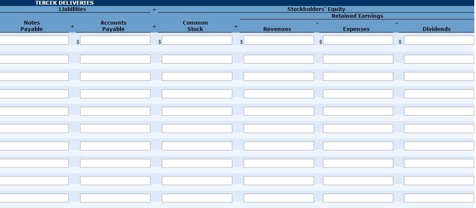Screen dimensions: 476x208
Task: Click the first-row Accounts Payable field with dollar sign
Action: pyautogui.click(x=115, y=40)
